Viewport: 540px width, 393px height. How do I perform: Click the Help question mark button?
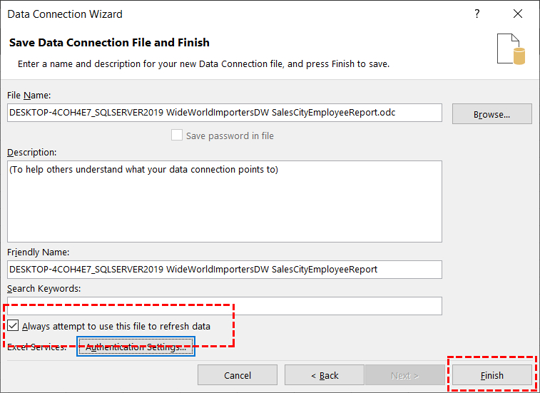(x=477, y=14)
